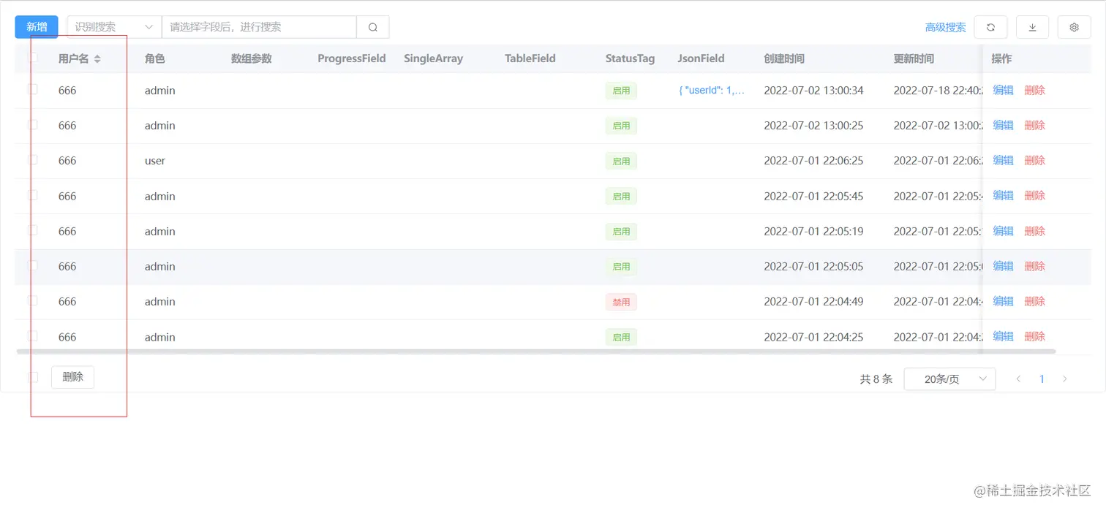The height and width of the screenshot is (513, 1106).
Task: Click the JsonField column header
Action: tap(701, 58)
